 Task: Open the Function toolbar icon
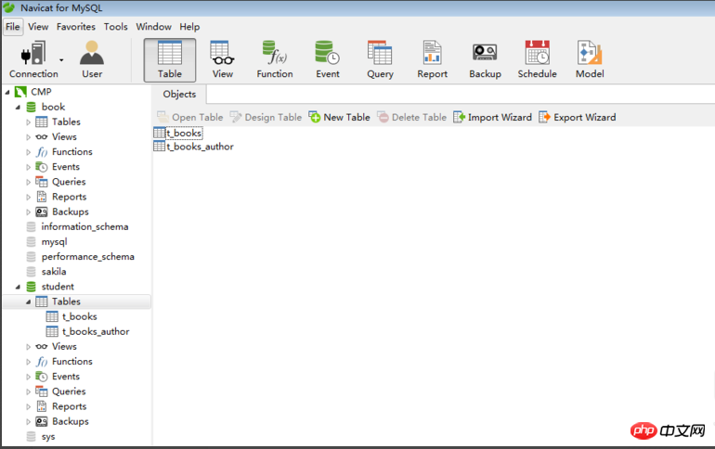pyautogui.click(x=274, y=58)
